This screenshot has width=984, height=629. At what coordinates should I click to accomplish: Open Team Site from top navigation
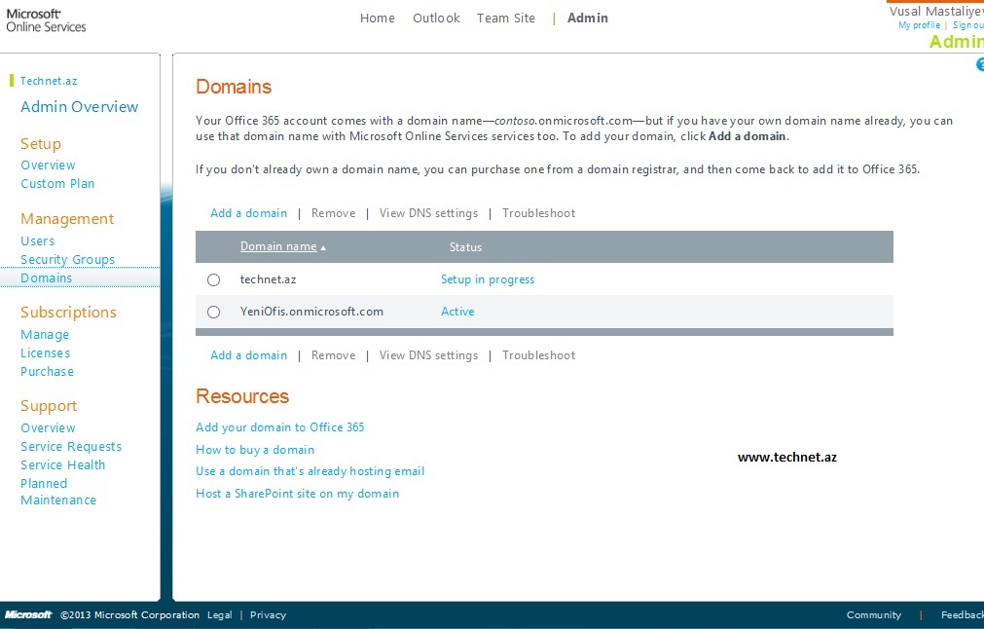point(505,18)
